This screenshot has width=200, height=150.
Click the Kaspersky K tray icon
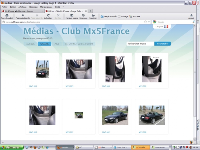187,147
